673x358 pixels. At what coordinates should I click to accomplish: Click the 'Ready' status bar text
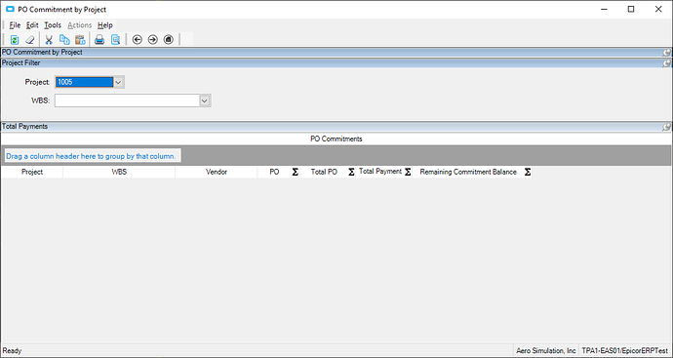point(12,351)
